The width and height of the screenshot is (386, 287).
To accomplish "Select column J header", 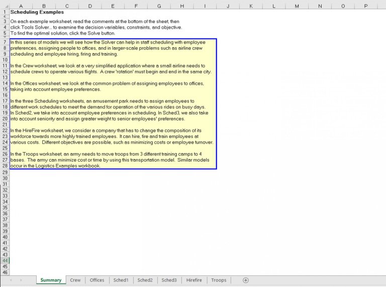I will coord(228,6).
